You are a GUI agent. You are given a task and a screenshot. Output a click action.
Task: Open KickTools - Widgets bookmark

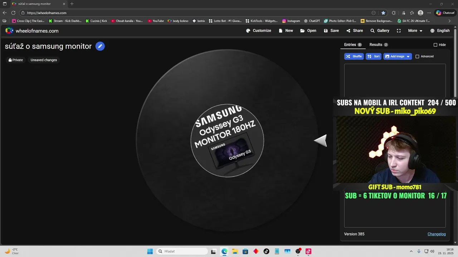coord(262,21)
